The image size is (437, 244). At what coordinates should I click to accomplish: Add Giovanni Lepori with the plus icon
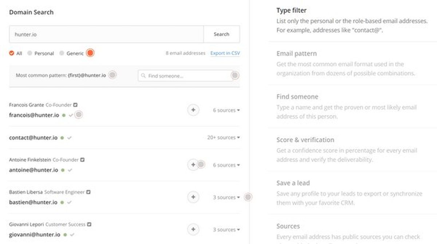click(193, 229)
